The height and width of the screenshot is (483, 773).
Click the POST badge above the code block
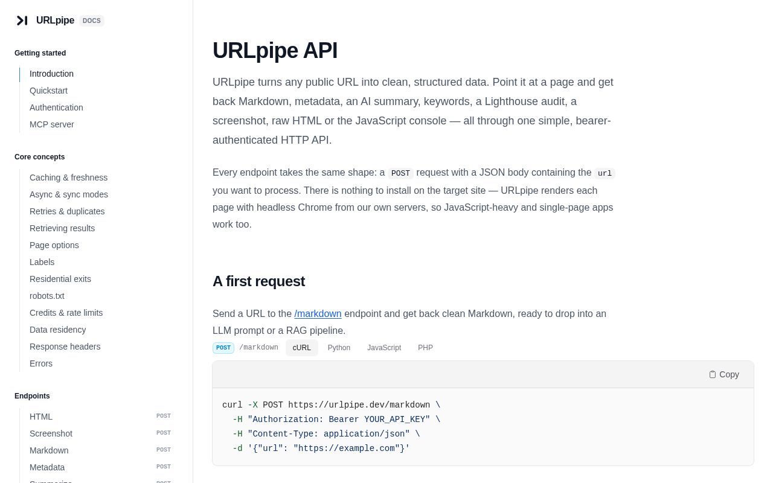pos(223,348)
